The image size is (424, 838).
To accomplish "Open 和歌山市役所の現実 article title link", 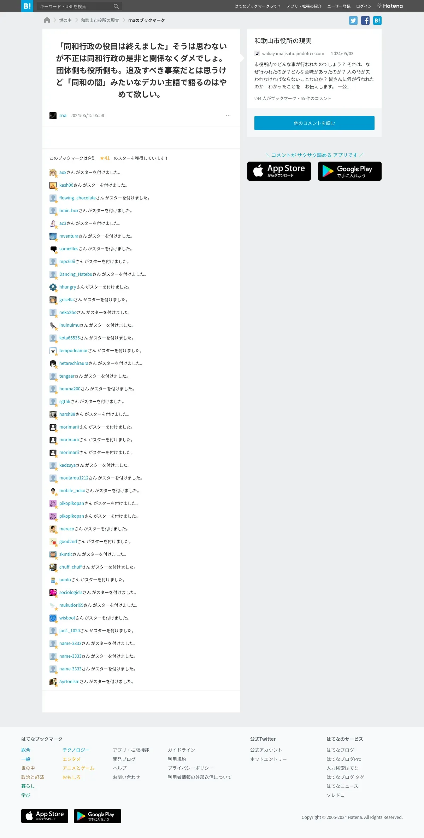I will coord(283,41).
